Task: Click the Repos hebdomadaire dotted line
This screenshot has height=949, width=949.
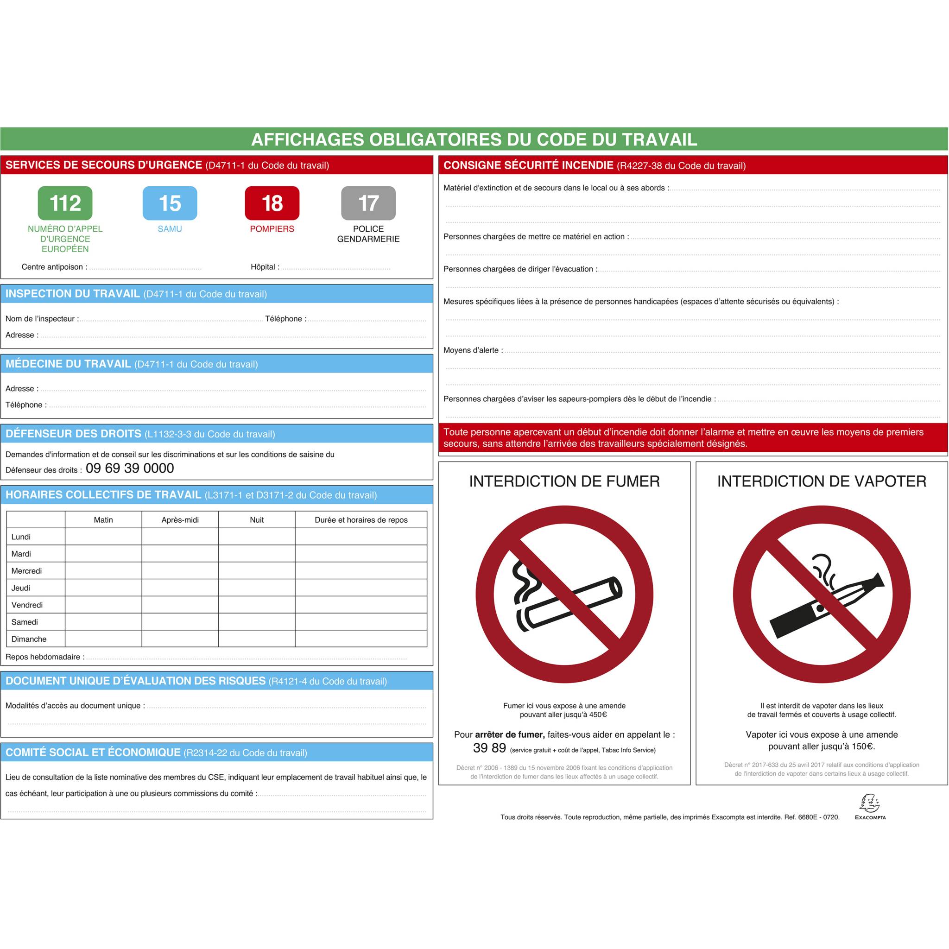Action: tap(246, 657)
